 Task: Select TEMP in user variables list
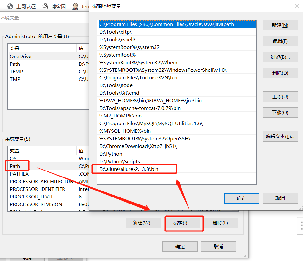click(49, 71)
